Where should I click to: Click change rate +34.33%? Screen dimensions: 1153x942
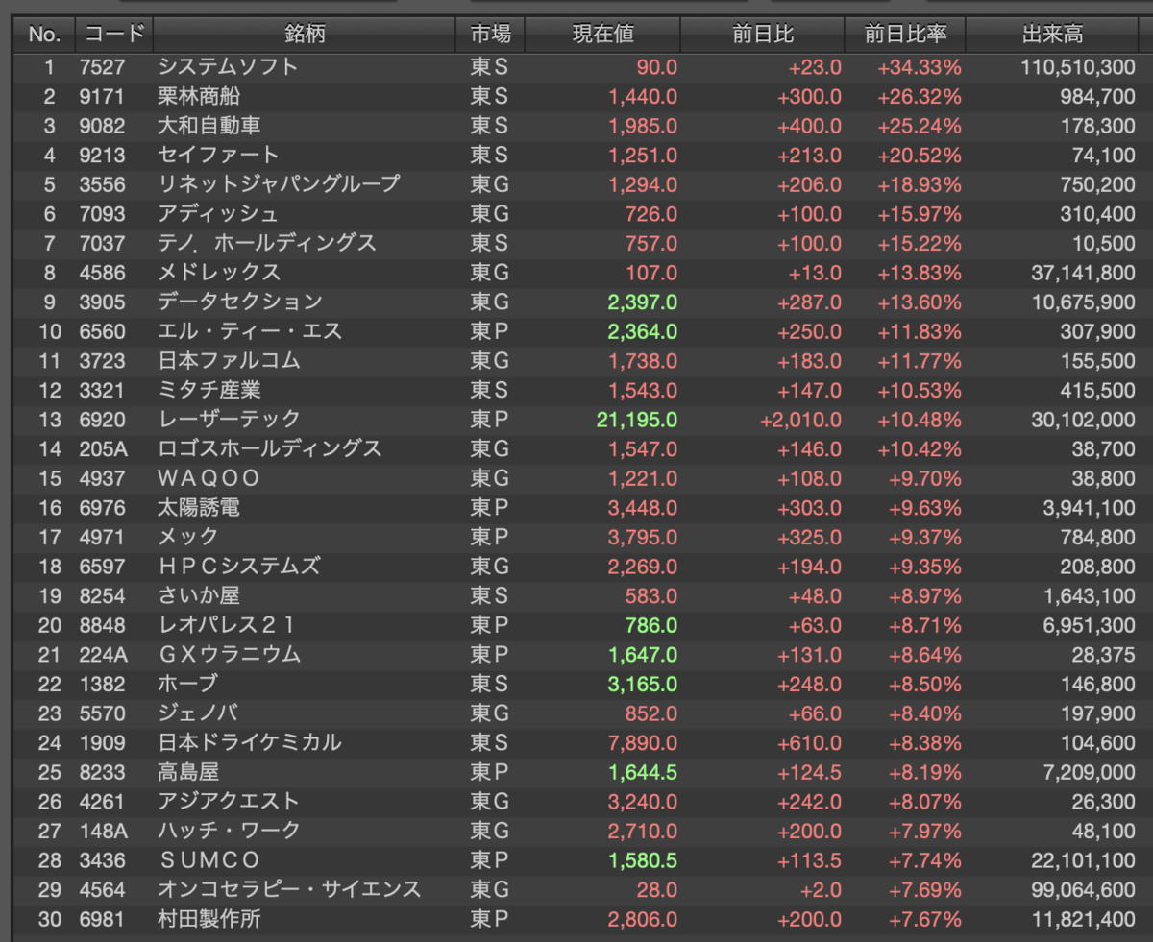coord(919,67)
